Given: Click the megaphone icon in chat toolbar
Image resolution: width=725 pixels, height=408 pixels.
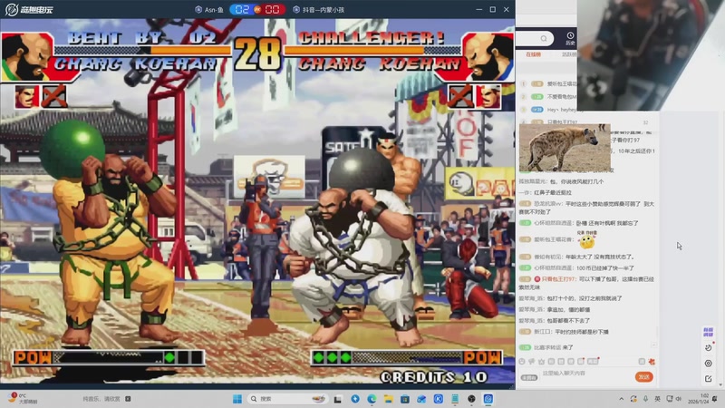Looking at the screenshot, I should click(532, 361).
